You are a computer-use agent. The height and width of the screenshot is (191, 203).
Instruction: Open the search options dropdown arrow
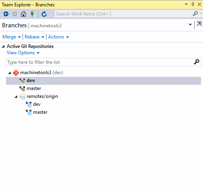point(201,13)
